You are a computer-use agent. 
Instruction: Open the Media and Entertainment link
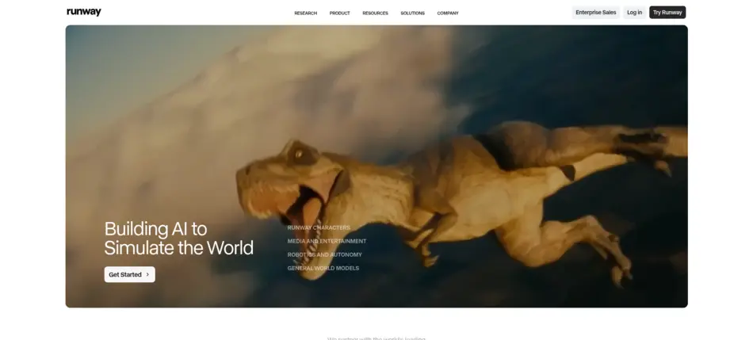(327, 241)
